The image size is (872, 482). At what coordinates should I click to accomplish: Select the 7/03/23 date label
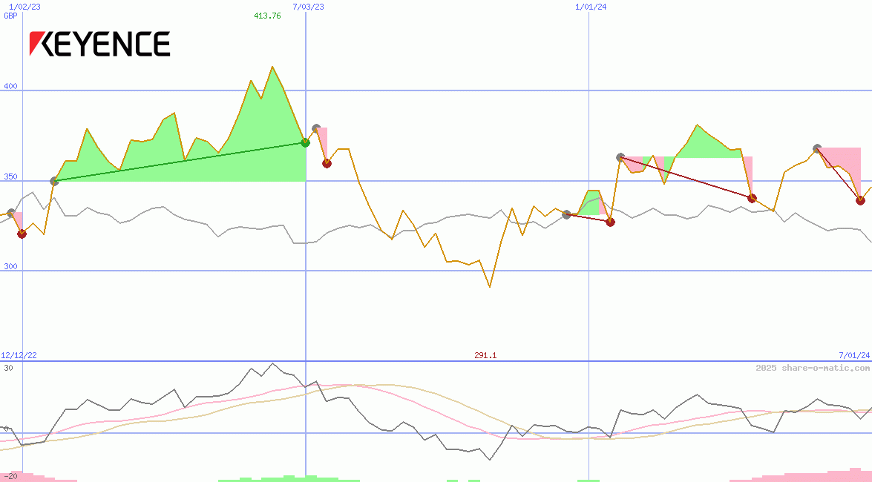coord(309,6)
